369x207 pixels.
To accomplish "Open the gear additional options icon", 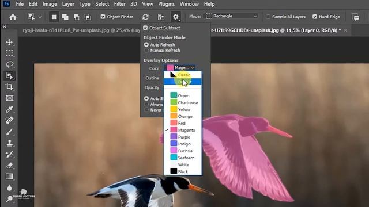I will point(176,17).
